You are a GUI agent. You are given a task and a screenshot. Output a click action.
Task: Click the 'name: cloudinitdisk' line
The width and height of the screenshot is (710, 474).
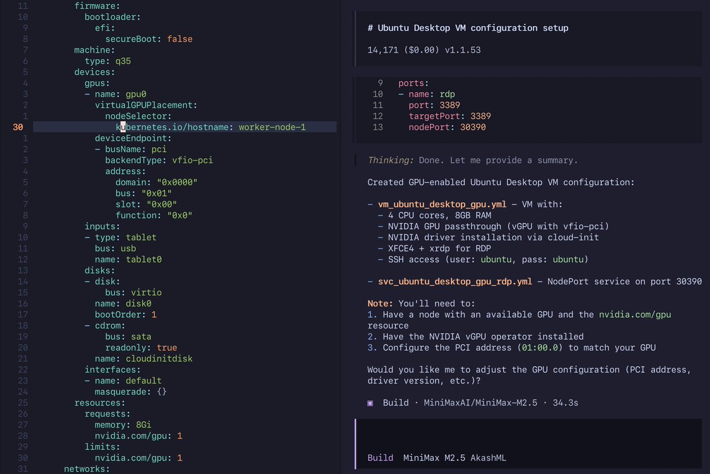(x=144, y=359)
